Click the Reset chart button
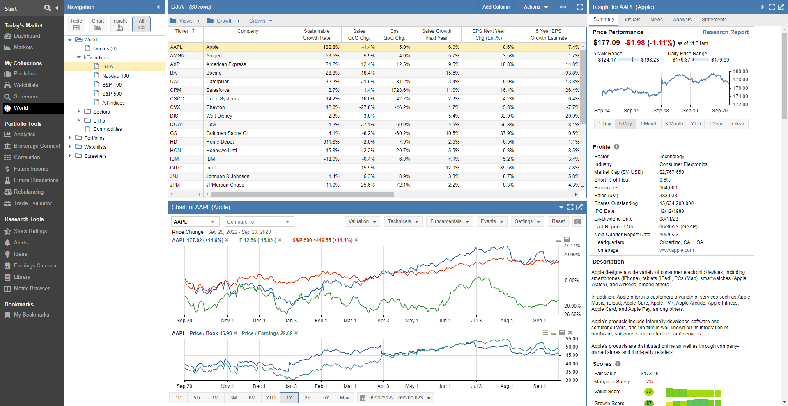Screen dimensions: 788x406 point(558,221)
